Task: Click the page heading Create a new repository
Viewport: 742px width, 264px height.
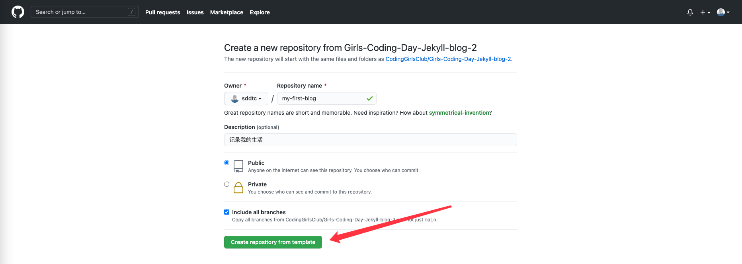Action: point(350,48)
